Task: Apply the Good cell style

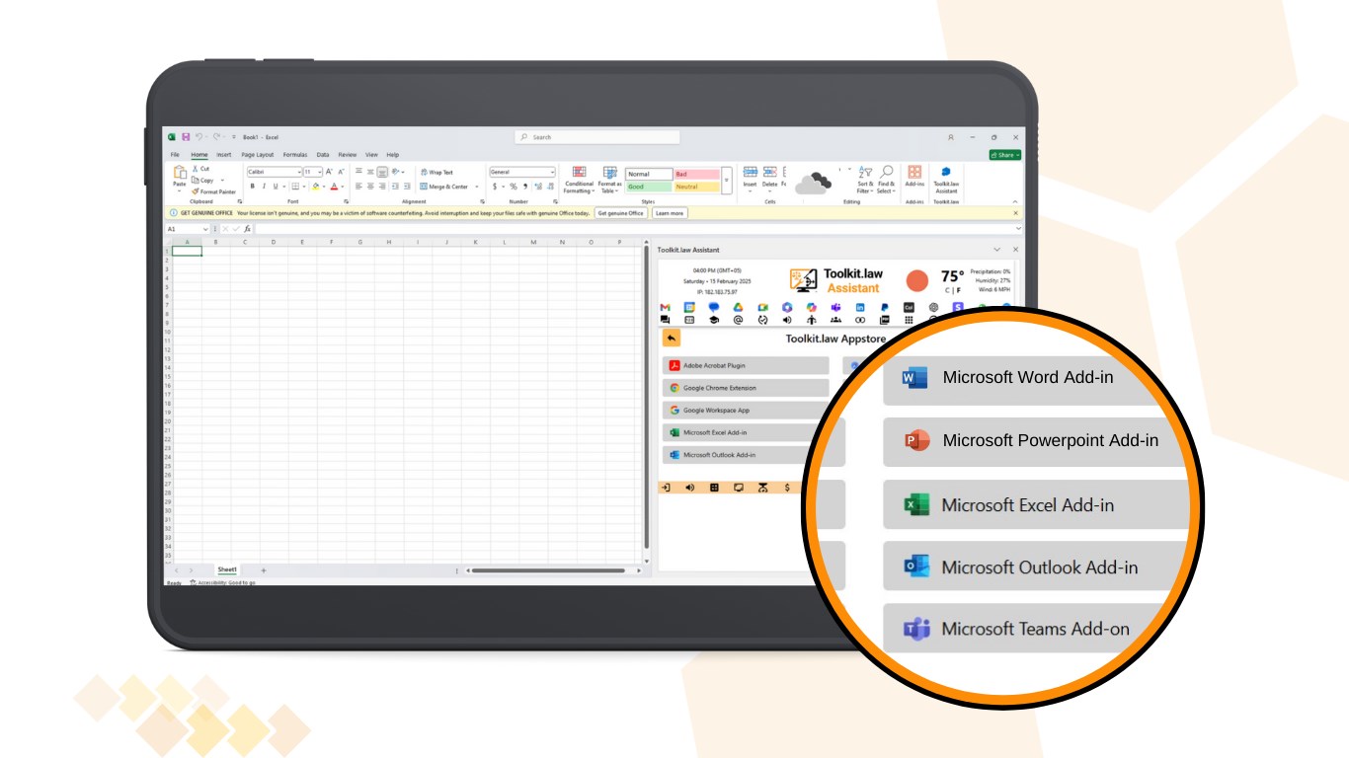Action: pyautogui.click(x=648, y=187)
